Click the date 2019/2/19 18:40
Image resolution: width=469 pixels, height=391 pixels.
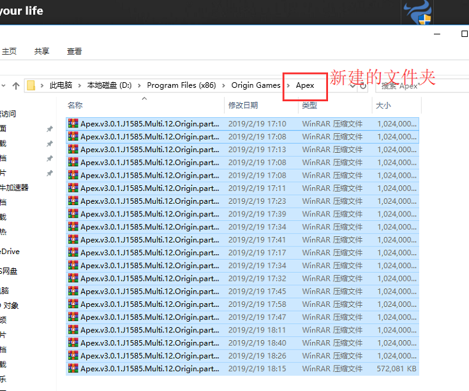click(x=257, y=343)
